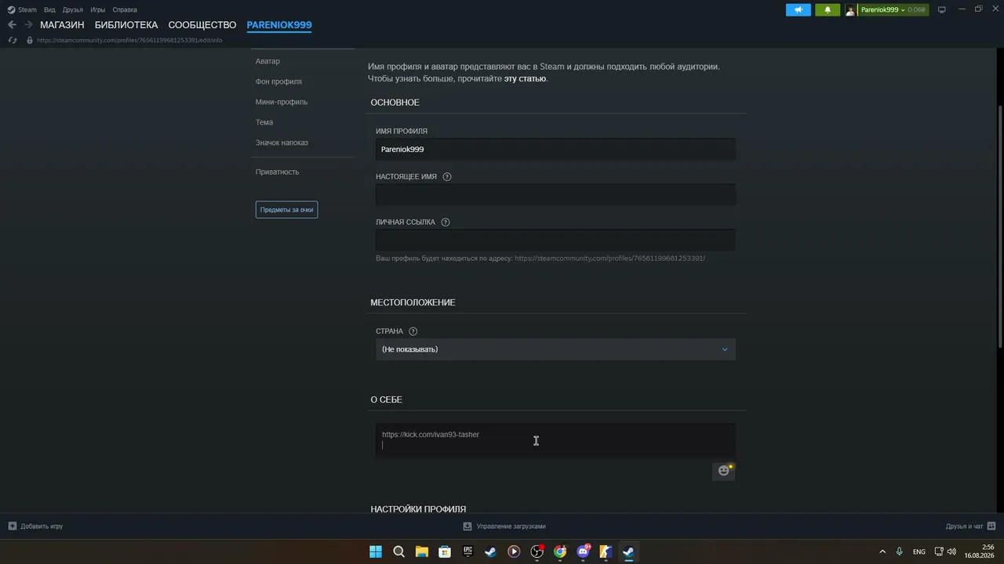Open the emoticon picker in the About field
1004x564 pixels.
[x=723, y=471]
